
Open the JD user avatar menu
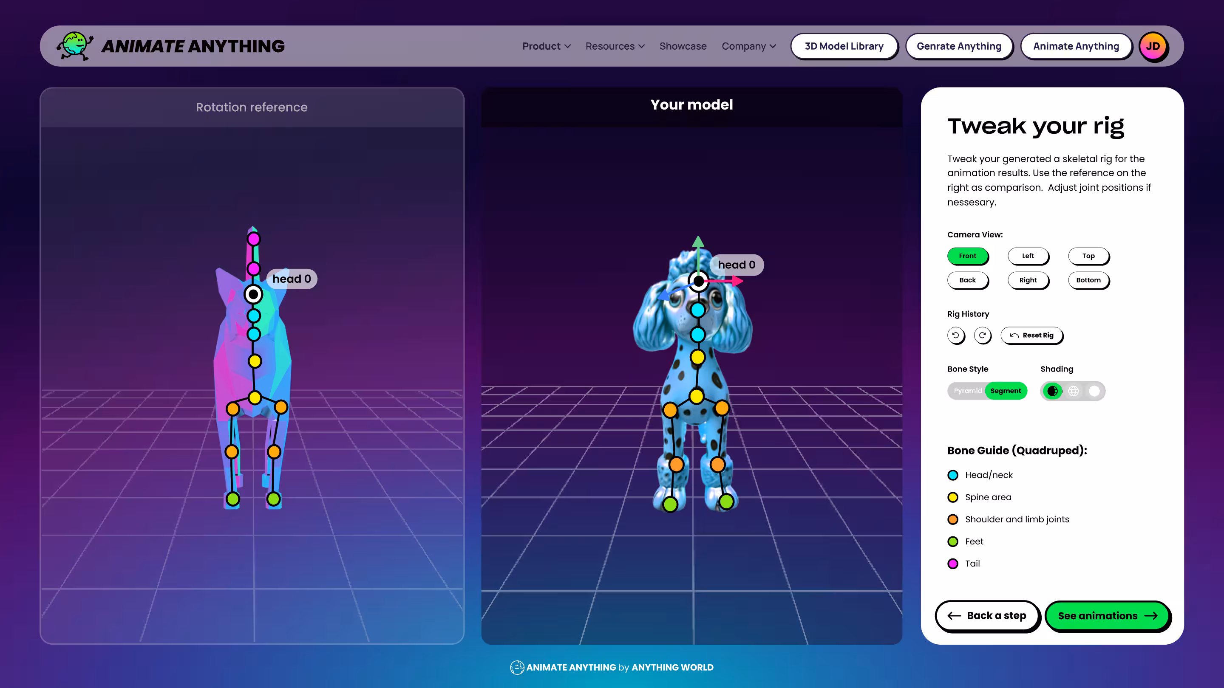(x=1153, y=46)
